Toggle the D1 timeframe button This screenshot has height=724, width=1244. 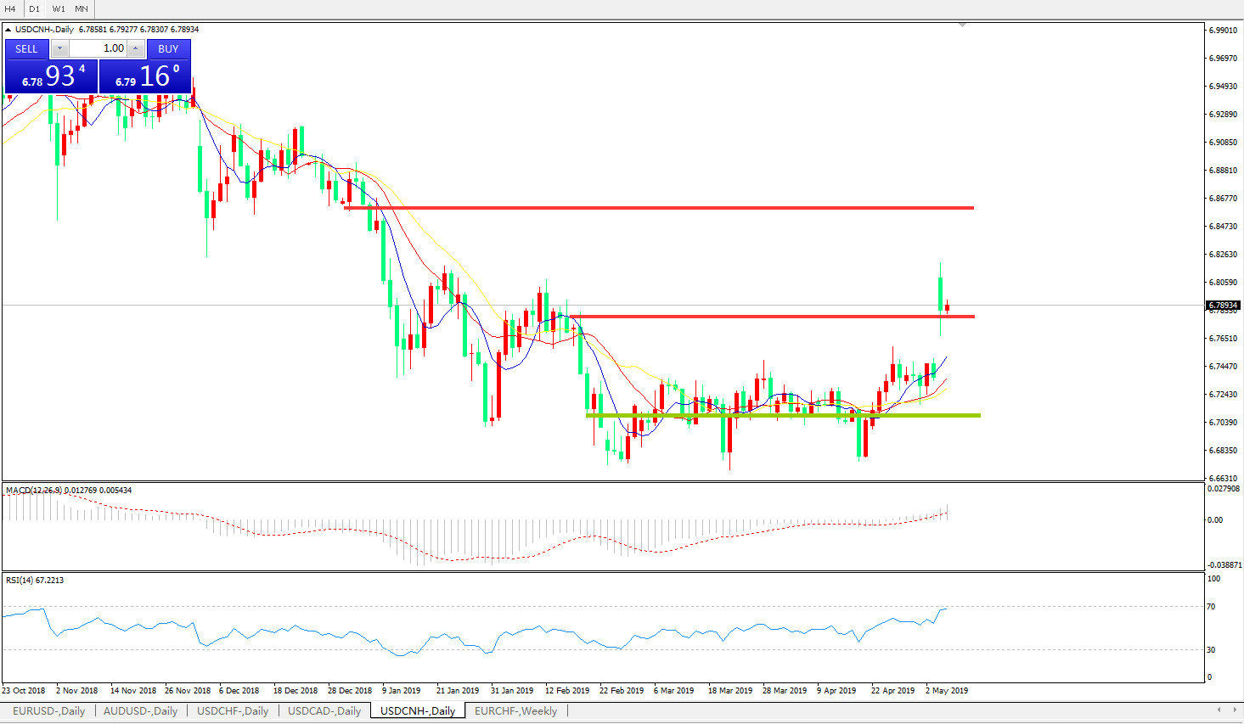click(35, 8)
